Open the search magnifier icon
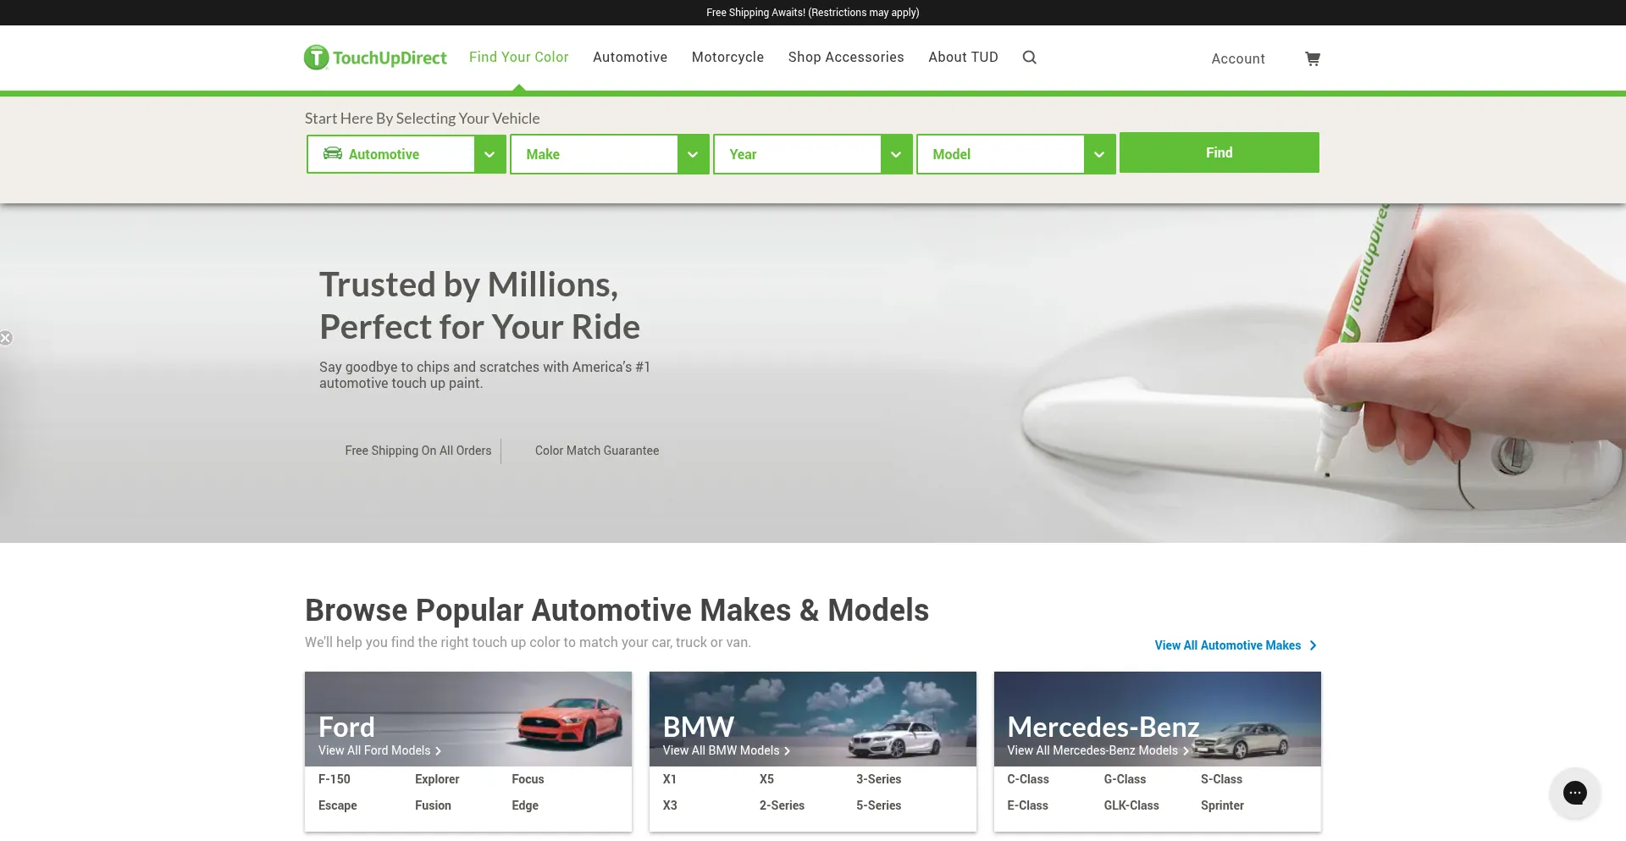Screen dimensions: 1626x841 [1029, 58]
